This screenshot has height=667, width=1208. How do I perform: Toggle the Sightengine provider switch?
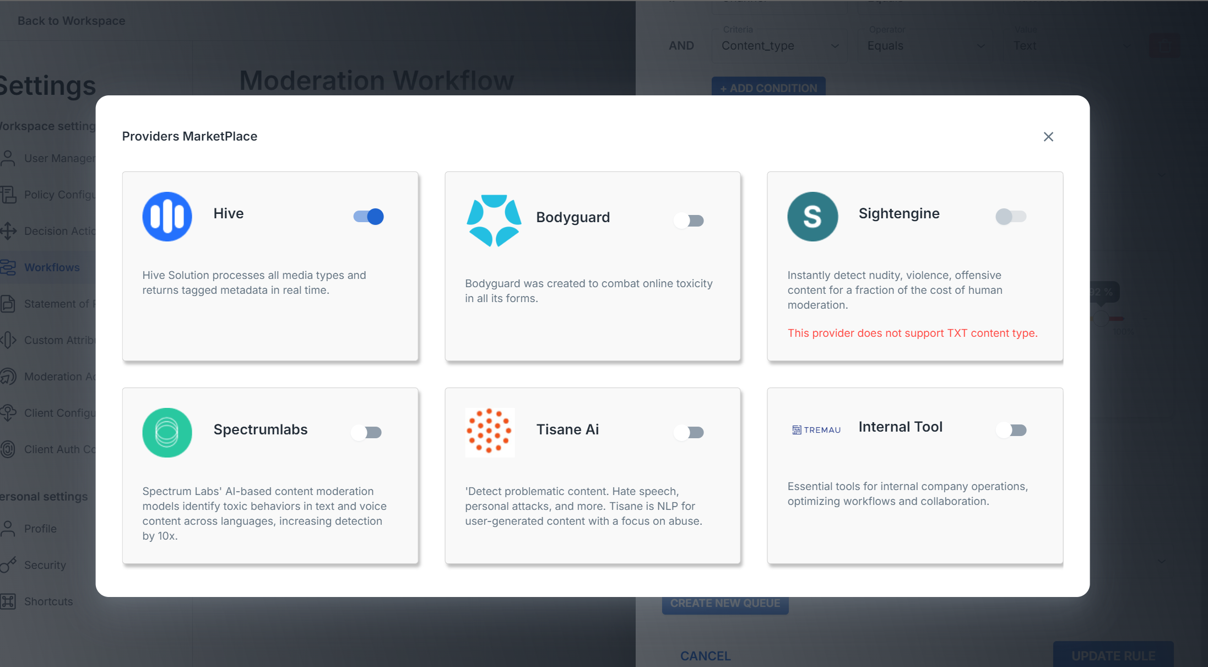click(1011, 217)
